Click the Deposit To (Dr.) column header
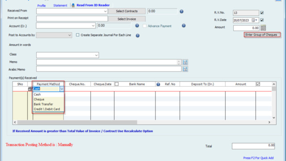The height and width of the screenshot is (161, 286). pyautogui.click(x=202, y=84)
